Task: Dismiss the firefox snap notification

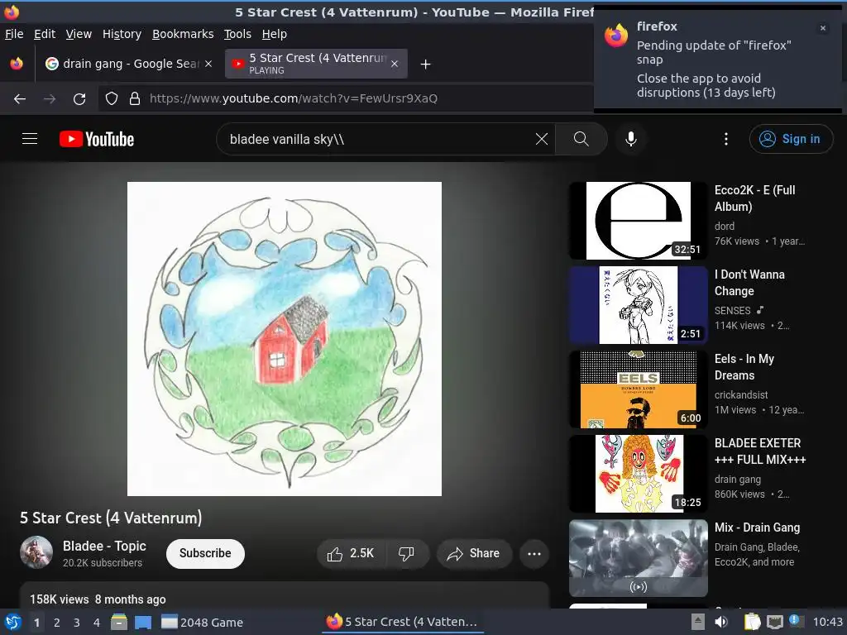Action: (x=823, y=28)
